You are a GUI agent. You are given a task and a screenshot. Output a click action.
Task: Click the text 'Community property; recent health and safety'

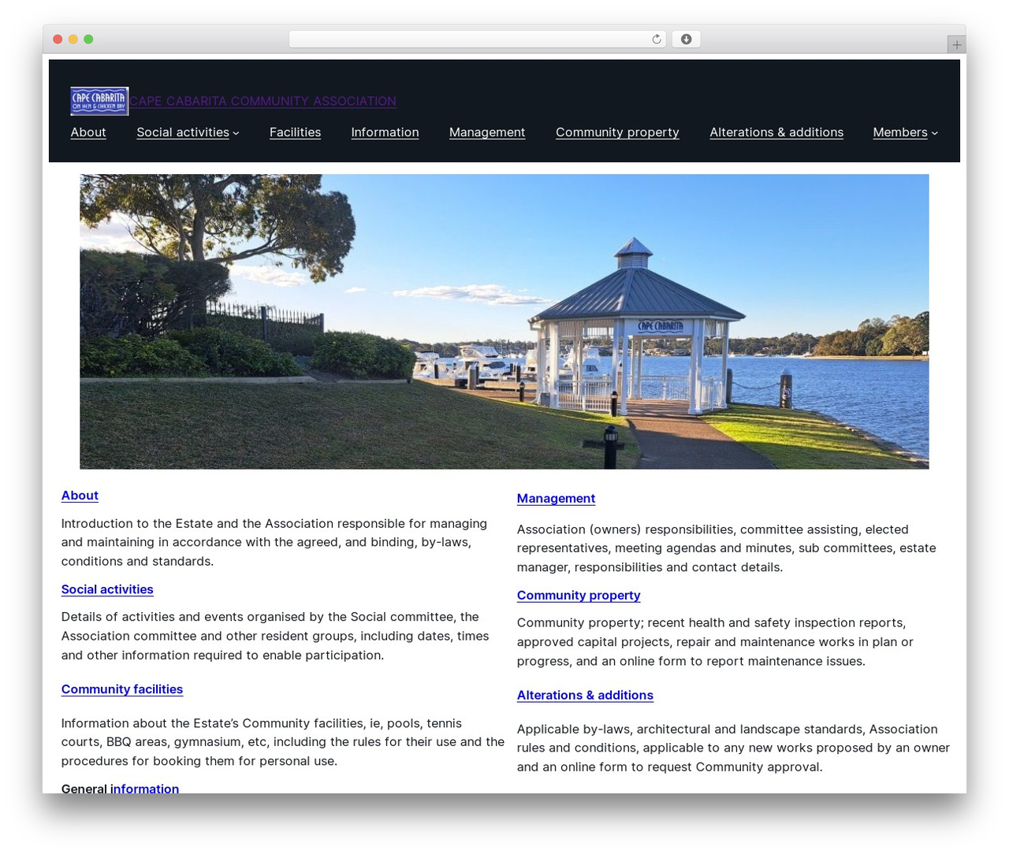[715, 642]
